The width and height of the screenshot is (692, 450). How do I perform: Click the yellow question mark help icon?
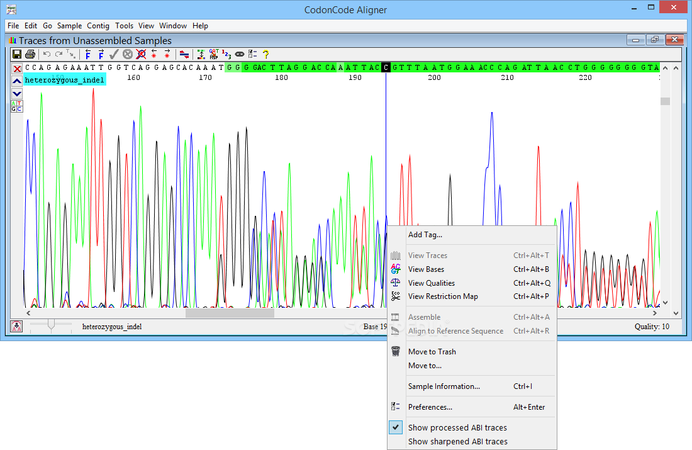click(x=265, y=54)
